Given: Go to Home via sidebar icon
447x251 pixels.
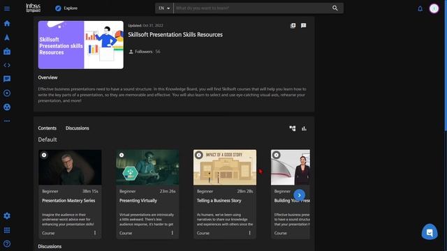Looking at the screenshot, I should click(7, 23).
